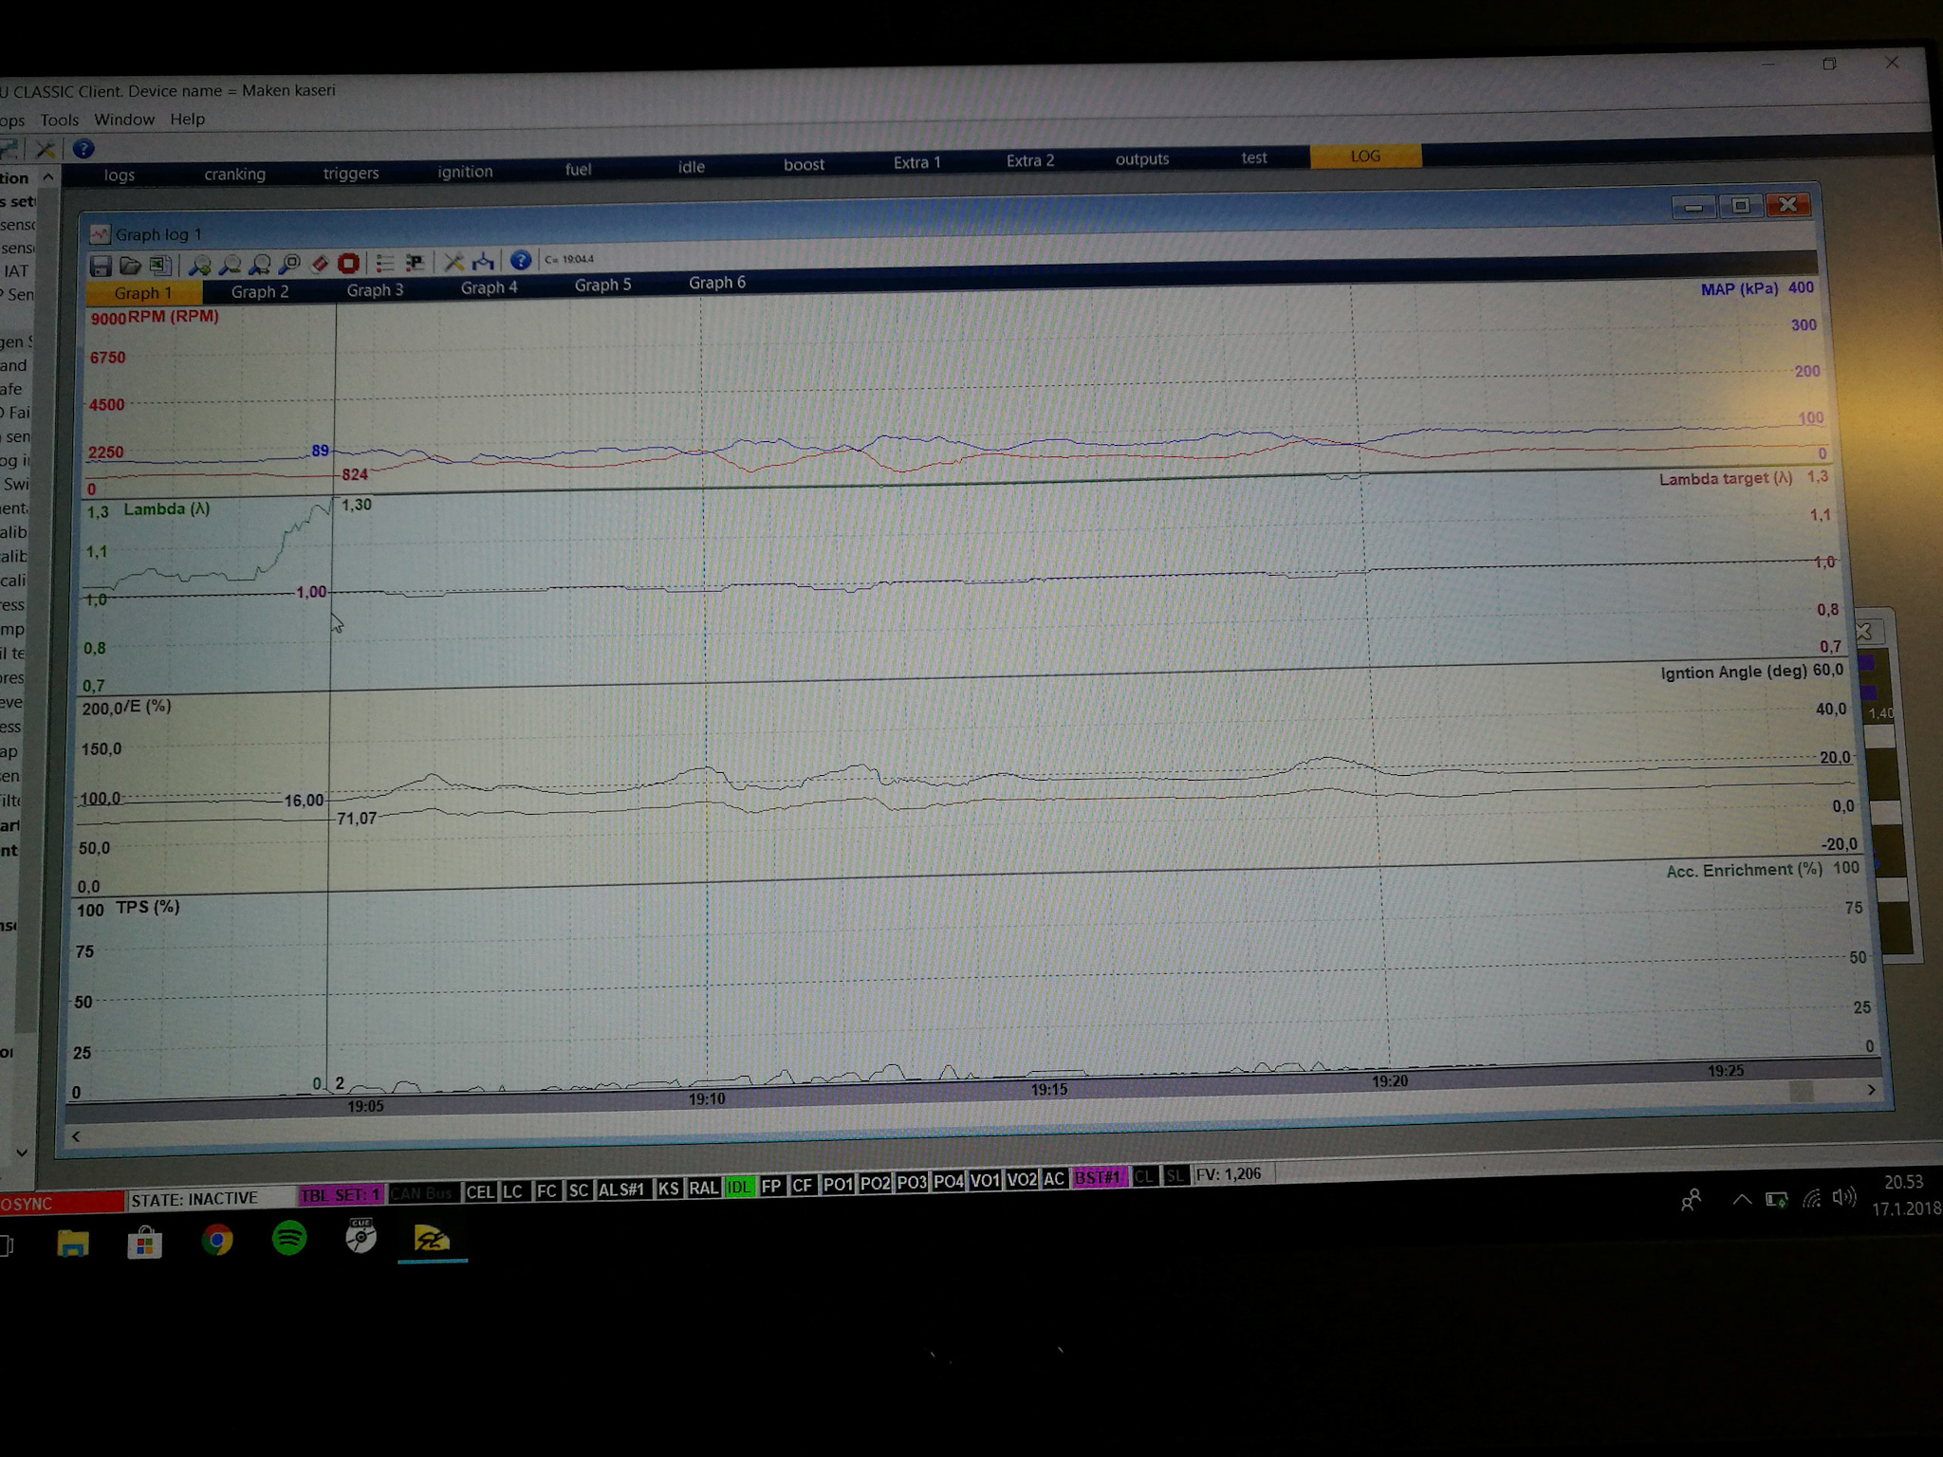Click the 19:10 timeline marker

[706, 1098]
